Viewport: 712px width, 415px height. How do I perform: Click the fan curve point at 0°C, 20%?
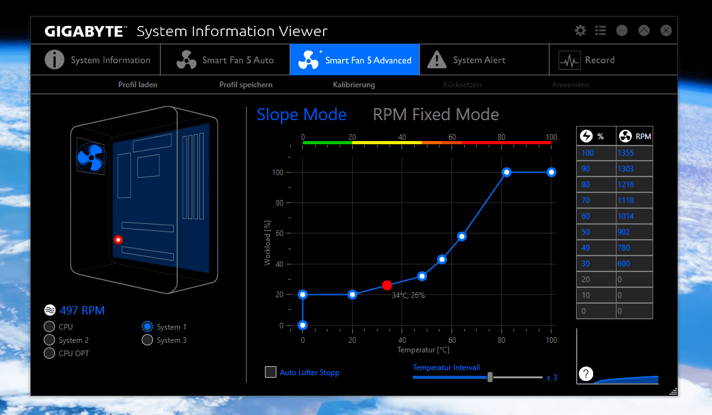click(x=303, y=295)
